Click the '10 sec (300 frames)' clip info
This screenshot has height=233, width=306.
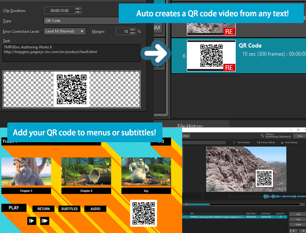pyautogui.click(x=263, y=54)
